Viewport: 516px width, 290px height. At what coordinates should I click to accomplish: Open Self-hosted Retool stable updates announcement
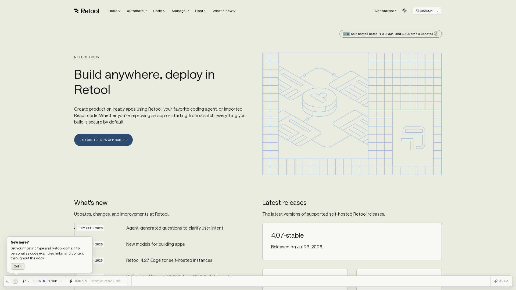tap(390, 34)
